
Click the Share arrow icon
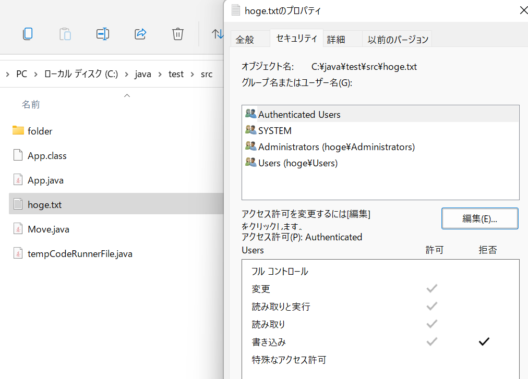click(140, 34)
